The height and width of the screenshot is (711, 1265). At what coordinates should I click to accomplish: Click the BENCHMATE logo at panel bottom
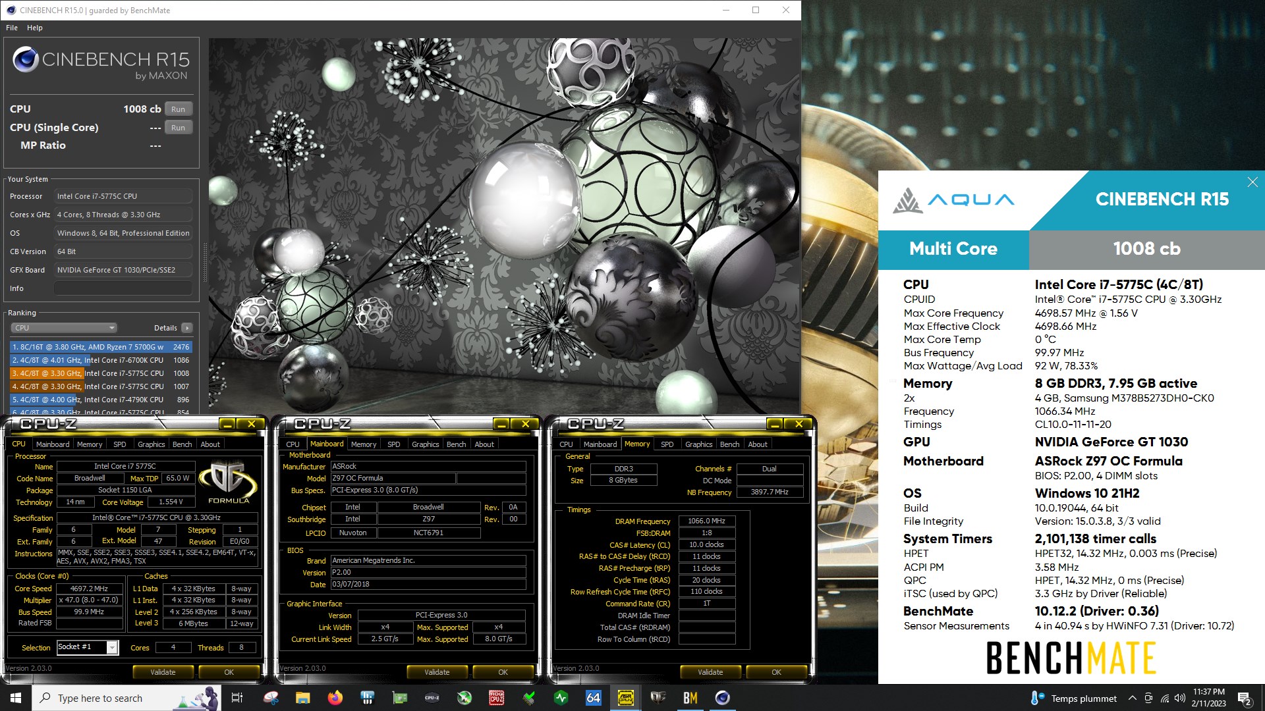(x=1071, y=658)
